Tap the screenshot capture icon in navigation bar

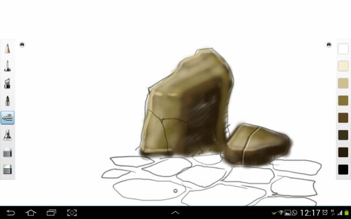(72, 213)
